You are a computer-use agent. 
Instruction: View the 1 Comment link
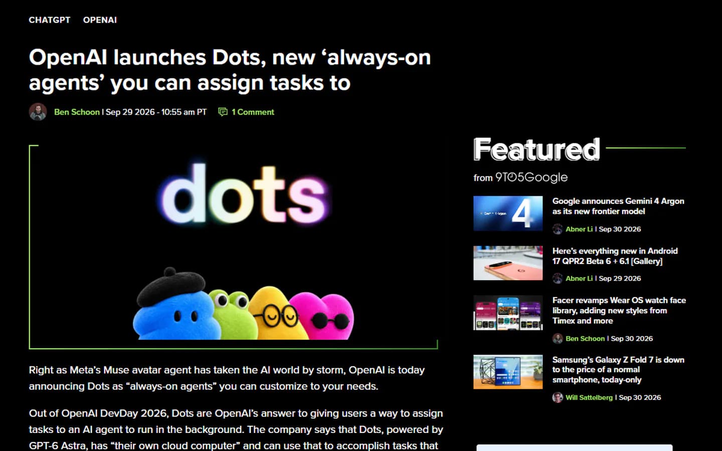(x=253, y=112)
